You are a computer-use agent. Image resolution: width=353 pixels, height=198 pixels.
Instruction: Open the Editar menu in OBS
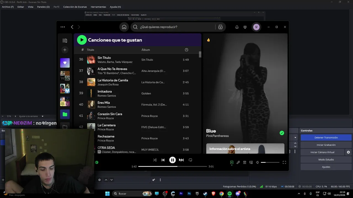tap(21, 7)
